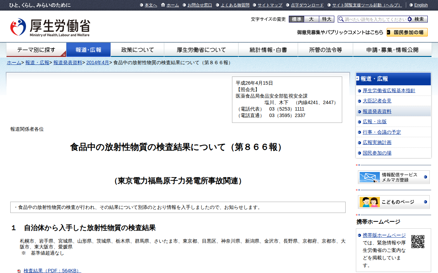This screenshot has width=438, height=273.
Task: Open 大臣記者会見 in sidebar
Action: (x=377, y=101)
